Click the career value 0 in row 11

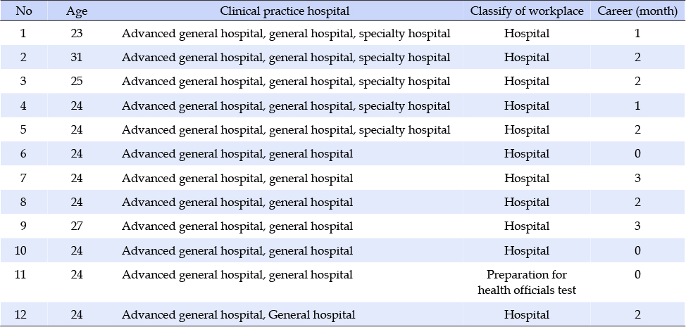click(637, 275)
